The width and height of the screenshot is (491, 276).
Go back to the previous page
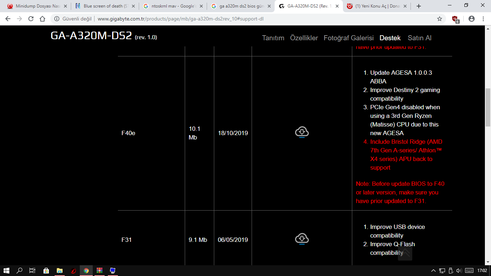click(8, 19)
